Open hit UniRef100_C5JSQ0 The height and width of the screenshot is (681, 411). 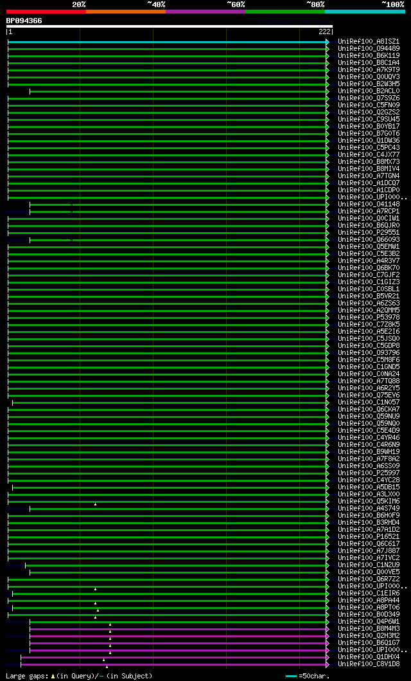369,338
